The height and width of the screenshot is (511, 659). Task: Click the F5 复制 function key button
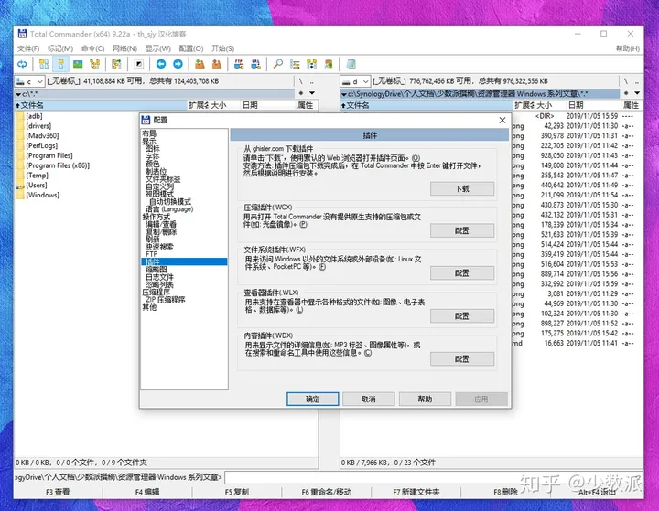pyautogui.click(x=237, y=492)
